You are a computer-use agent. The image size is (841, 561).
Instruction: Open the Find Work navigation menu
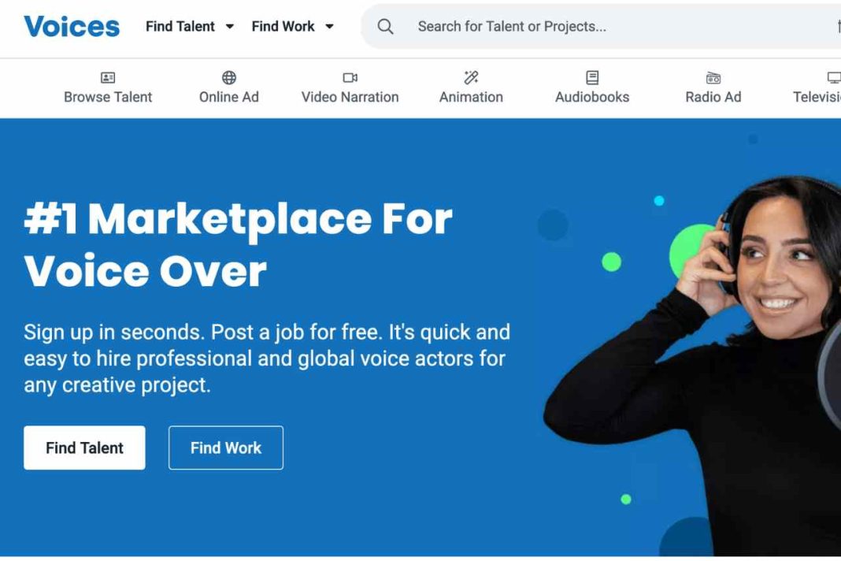(x=283, y=27)
